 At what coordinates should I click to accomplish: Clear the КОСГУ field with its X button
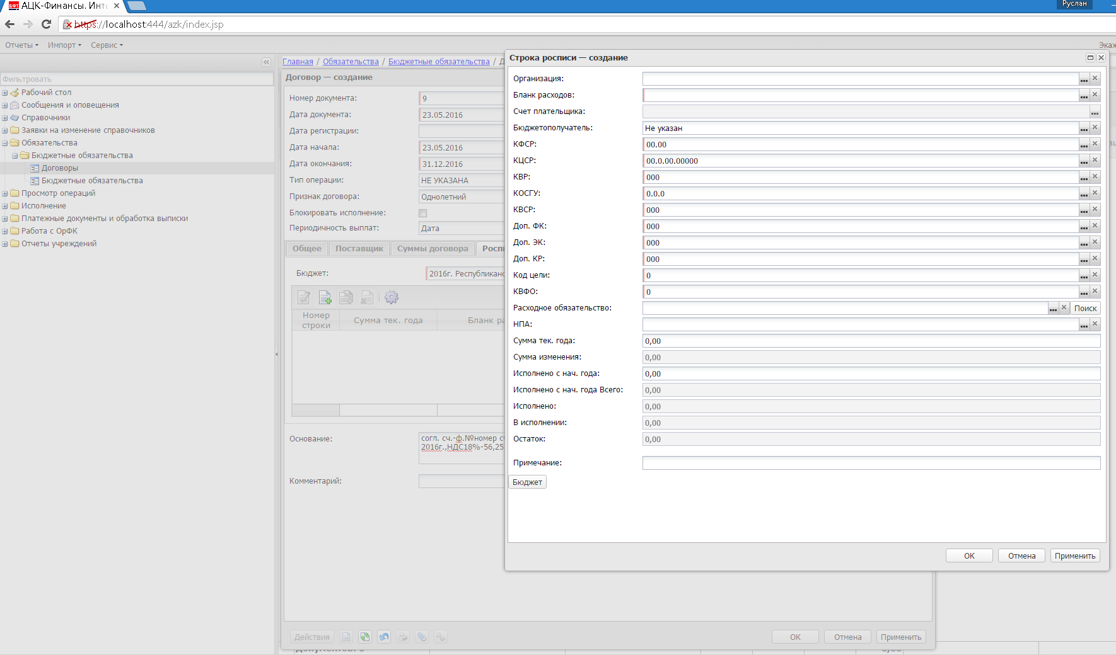pyautogui.click(x=1095, y=193)
